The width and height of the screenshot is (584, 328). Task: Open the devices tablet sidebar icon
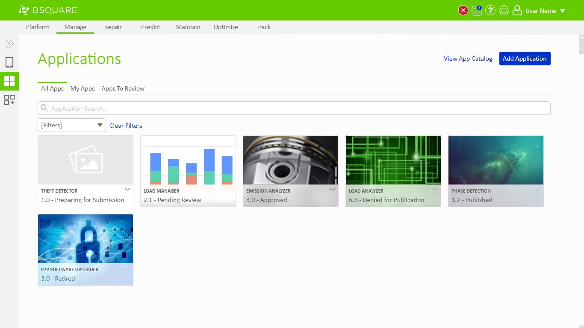[x=9, y=62]
